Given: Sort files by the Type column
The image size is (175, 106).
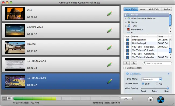Looking at the screenshot, I should [127, 37].
